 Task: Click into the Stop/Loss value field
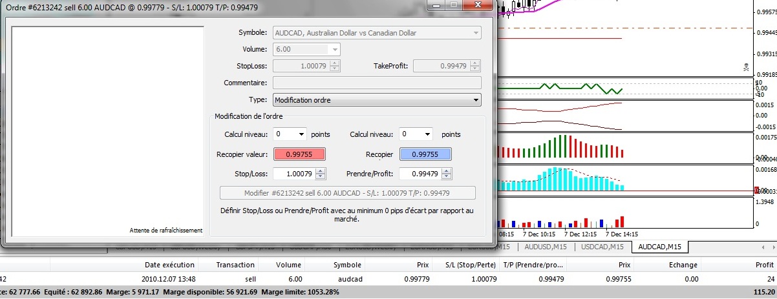click(x=294, y=174)
